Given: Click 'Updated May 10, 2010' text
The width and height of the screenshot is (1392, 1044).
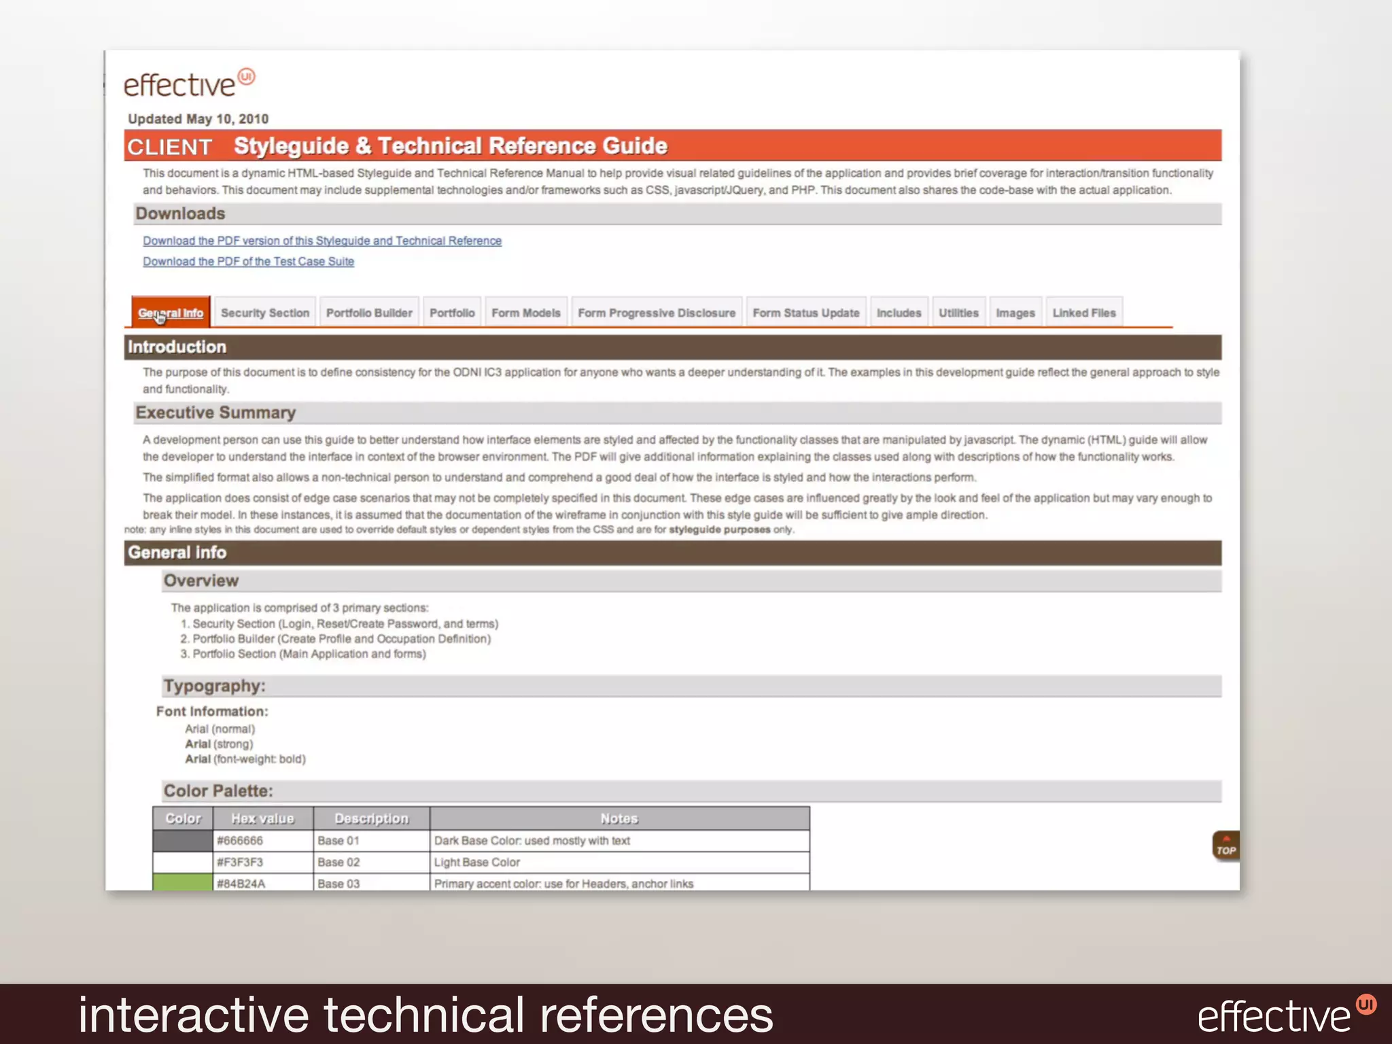Looking at the screenshot, I should click(198, 119).
